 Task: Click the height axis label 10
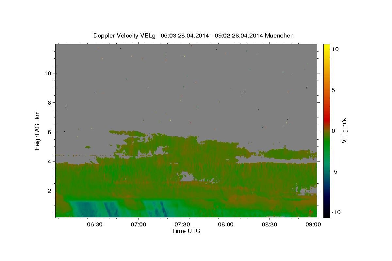click(48, 73)
